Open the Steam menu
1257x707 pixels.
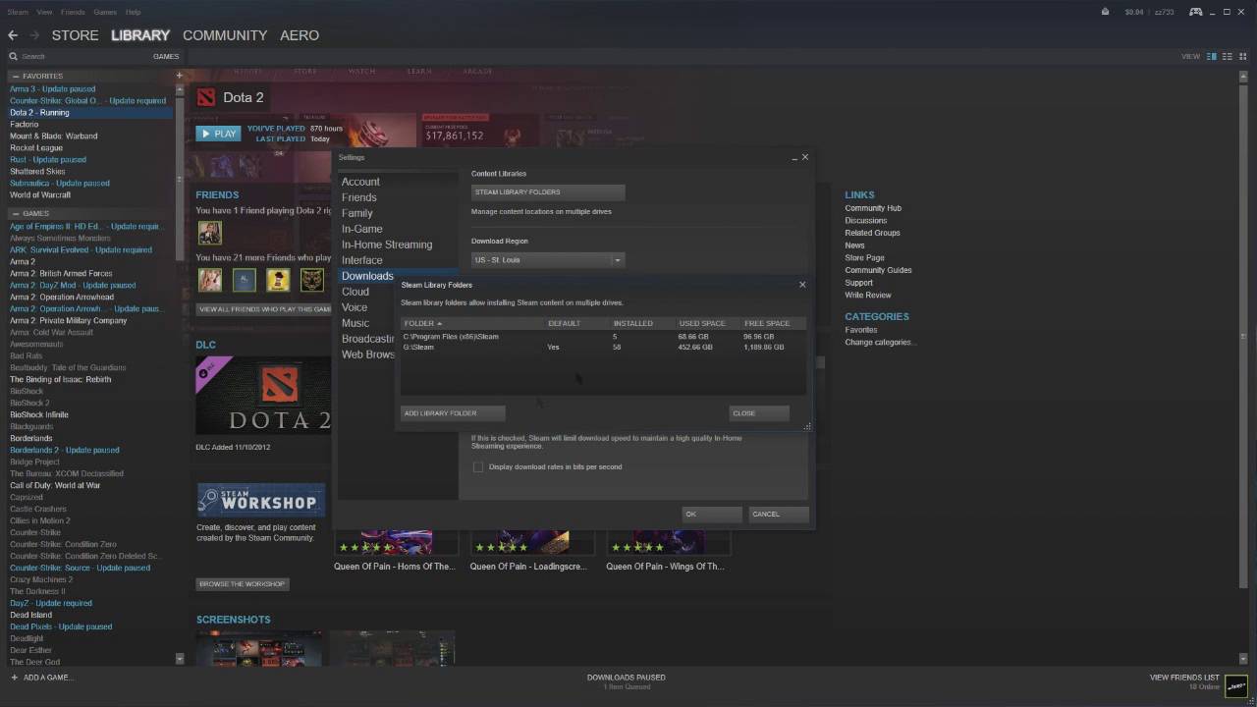point(17,12)
